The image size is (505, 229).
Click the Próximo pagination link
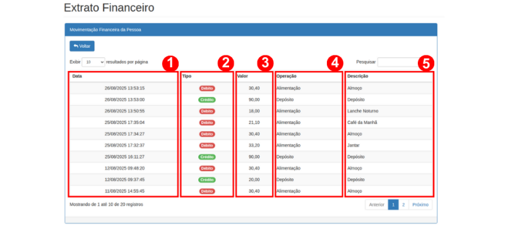[x=420, y=204]
